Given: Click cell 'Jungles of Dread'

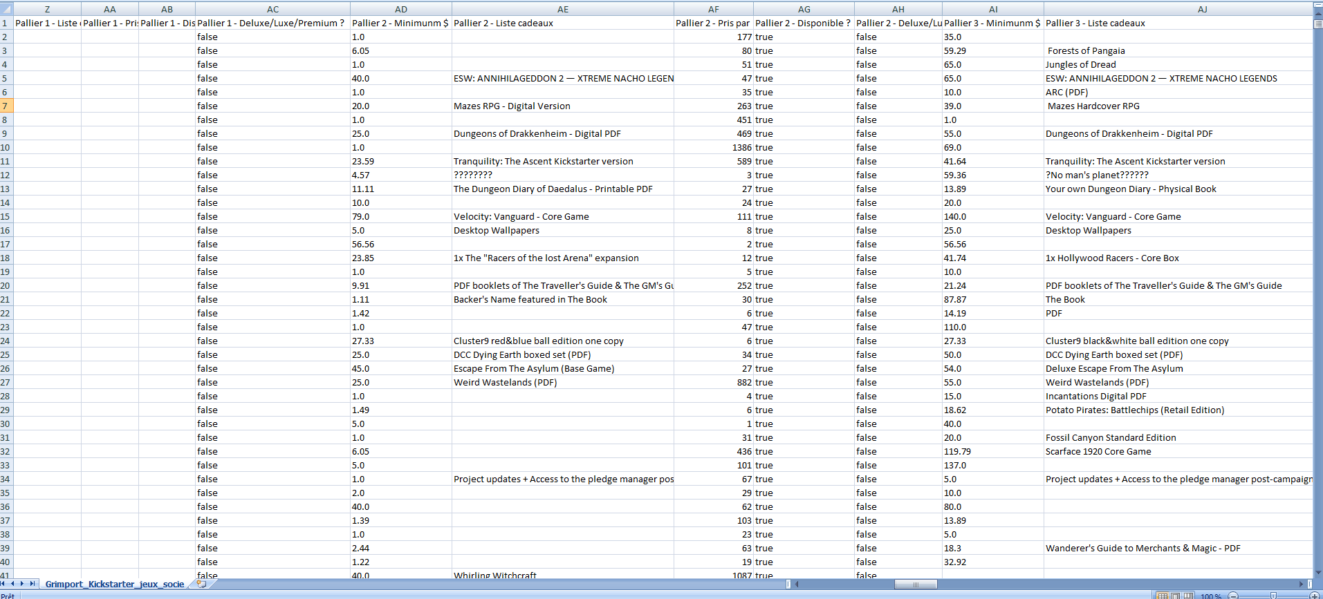Looking at the screenshot, I should point(1178,64).
